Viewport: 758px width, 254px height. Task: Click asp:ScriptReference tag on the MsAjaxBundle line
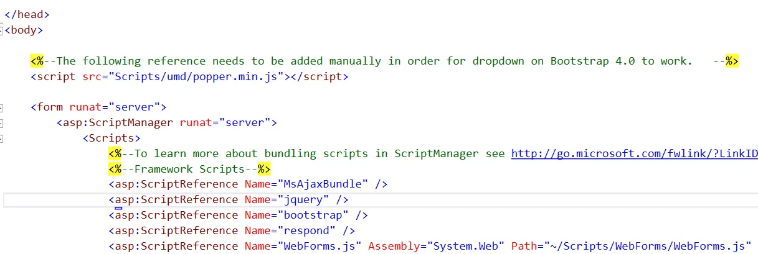(x=176, y=184)
